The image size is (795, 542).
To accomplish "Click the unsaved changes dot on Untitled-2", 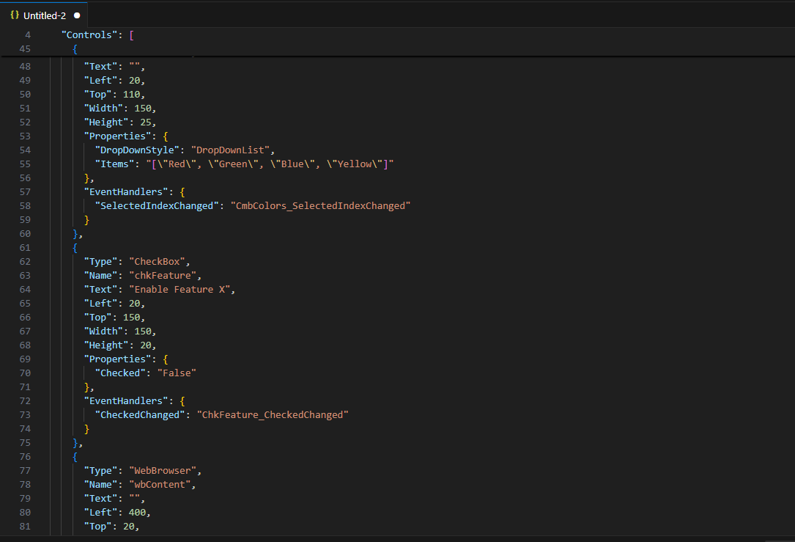I will (75, 14).
